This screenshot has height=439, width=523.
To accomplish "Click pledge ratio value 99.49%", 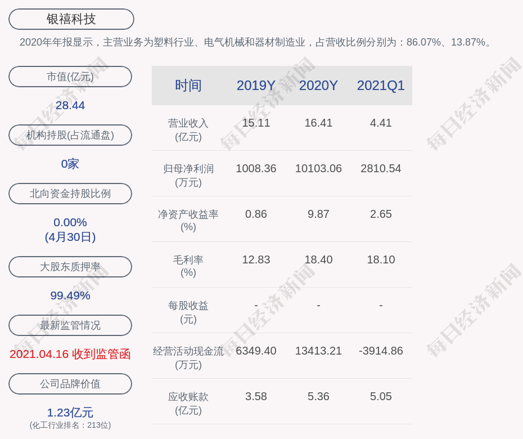I will 70,295.
